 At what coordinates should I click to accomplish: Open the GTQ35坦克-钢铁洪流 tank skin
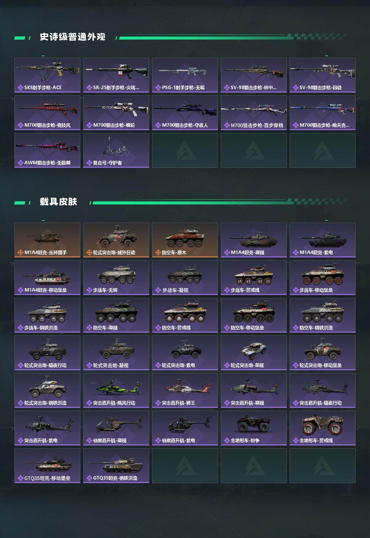[116, 466]
